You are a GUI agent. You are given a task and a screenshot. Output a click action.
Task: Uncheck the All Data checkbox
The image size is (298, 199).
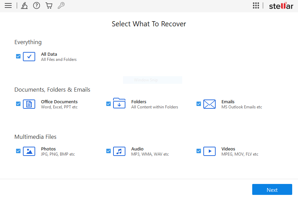18,56
